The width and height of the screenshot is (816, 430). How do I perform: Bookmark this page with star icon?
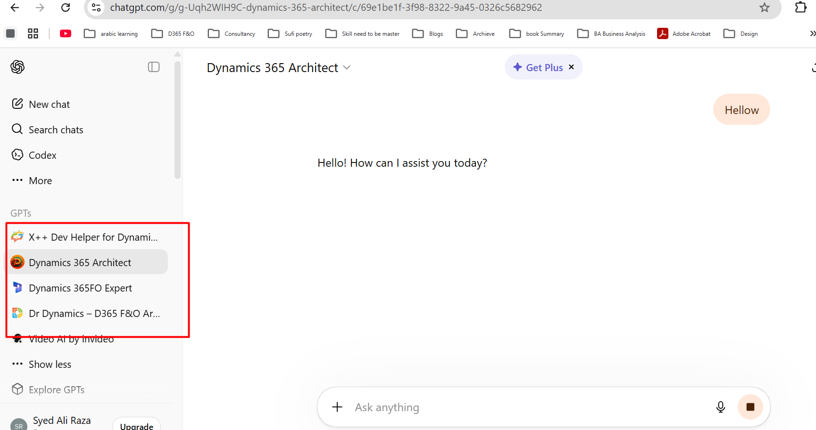pos(764,8)
